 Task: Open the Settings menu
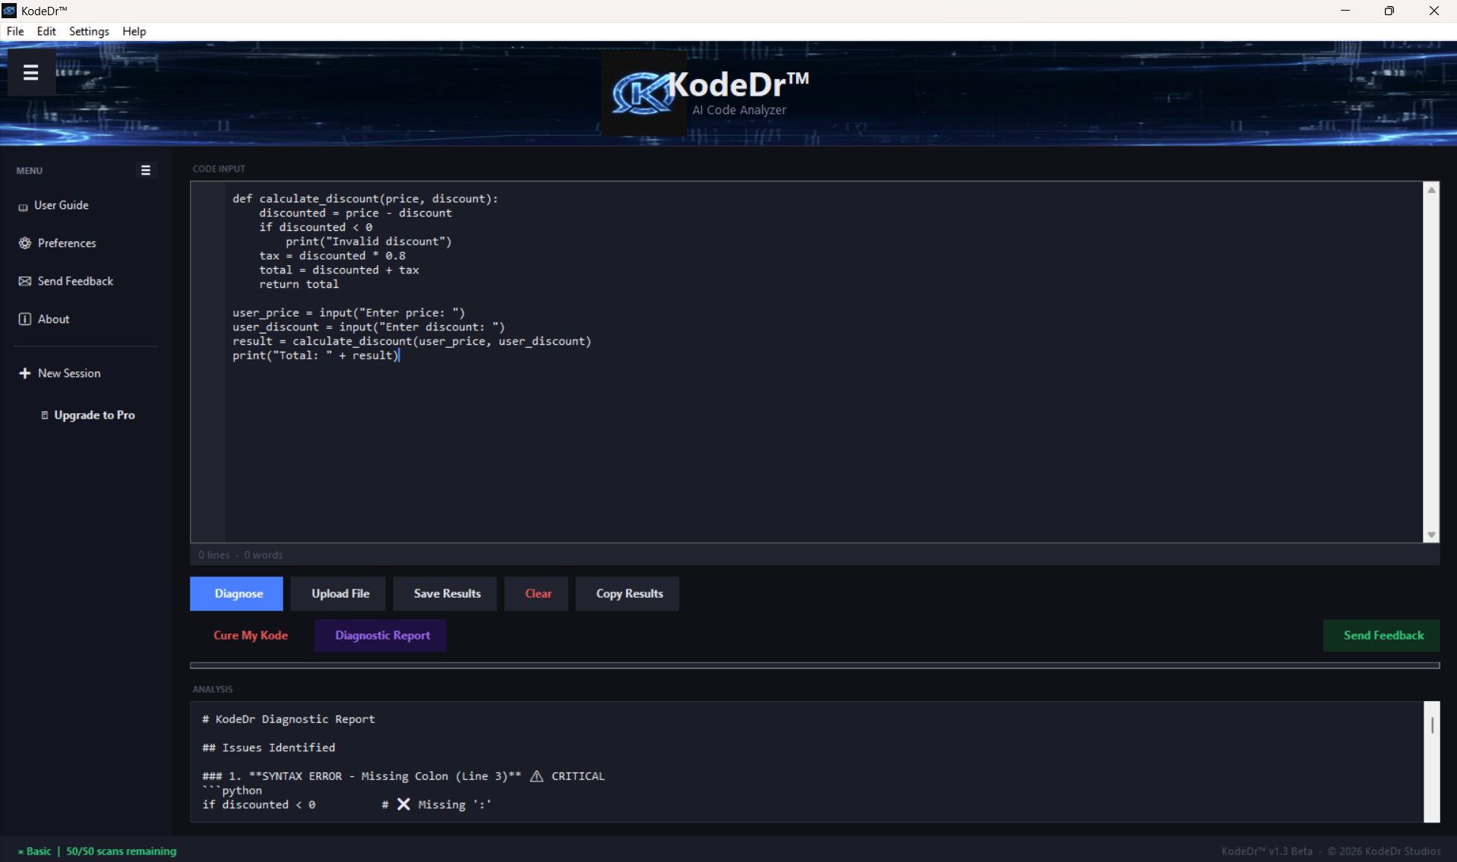89,31
